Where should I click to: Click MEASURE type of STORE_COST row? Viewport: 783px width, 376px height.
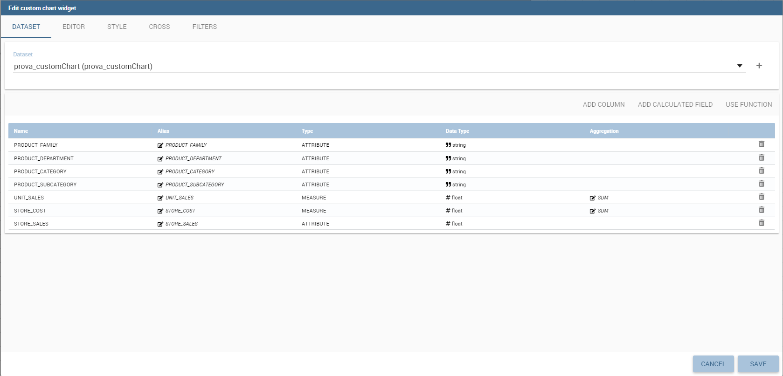click(x=314, y=211)
